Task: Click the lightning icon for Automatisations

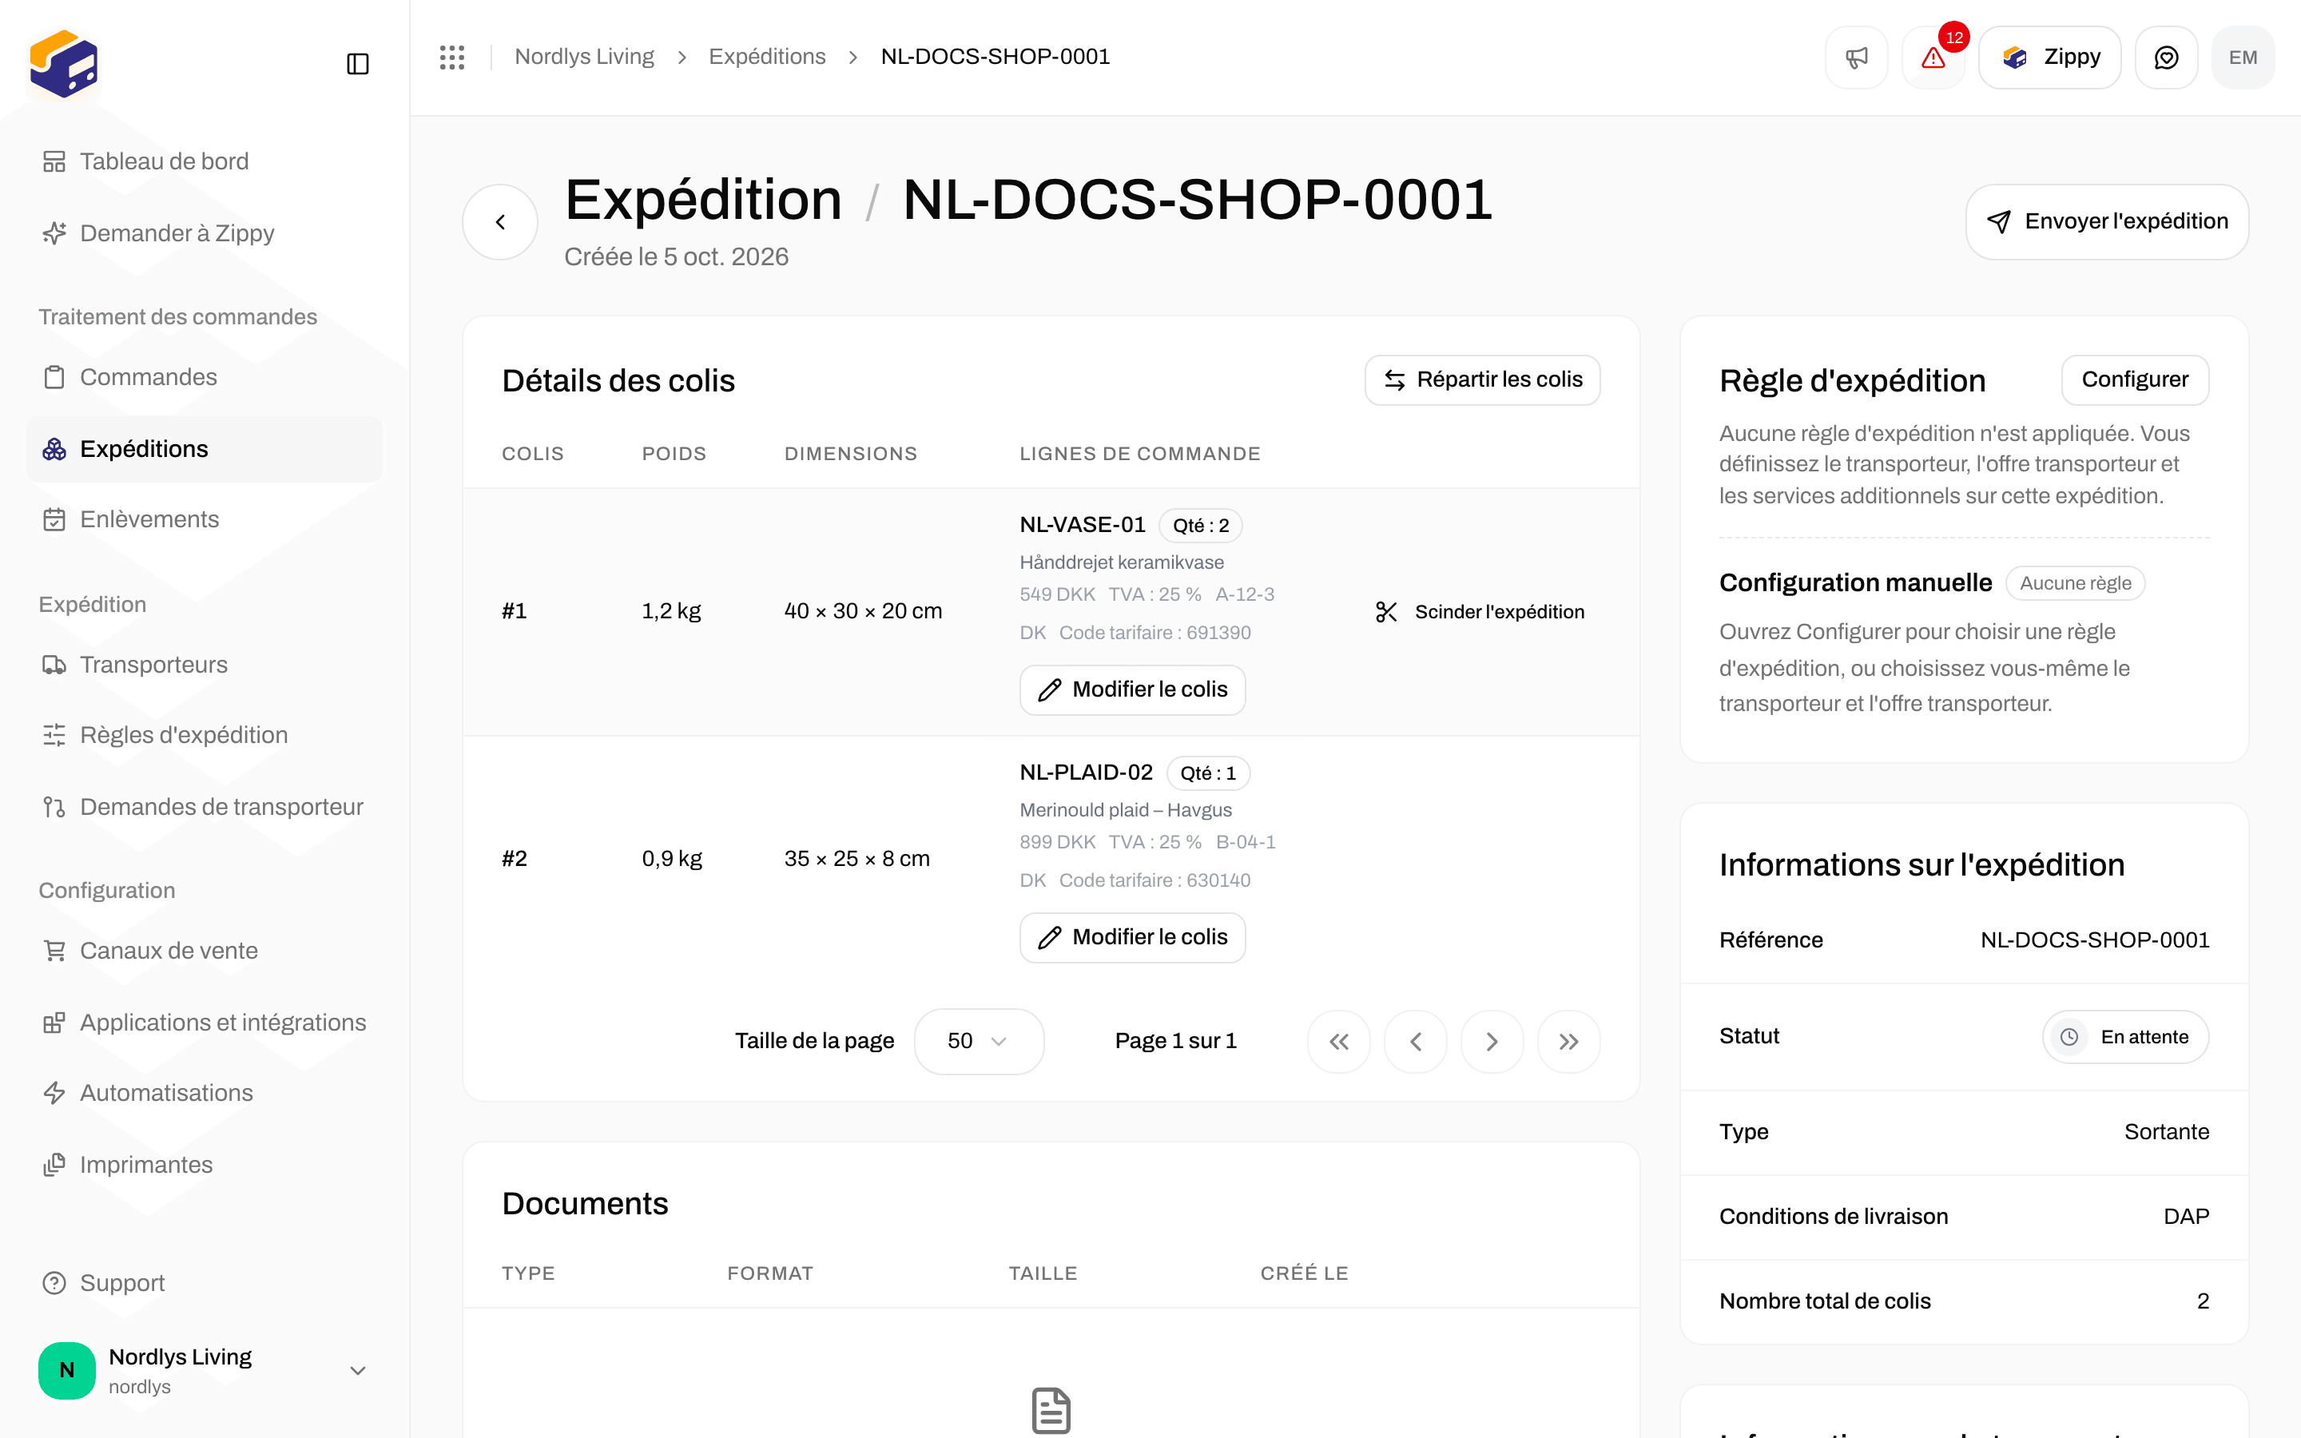Action: (x=54, y=1093)
